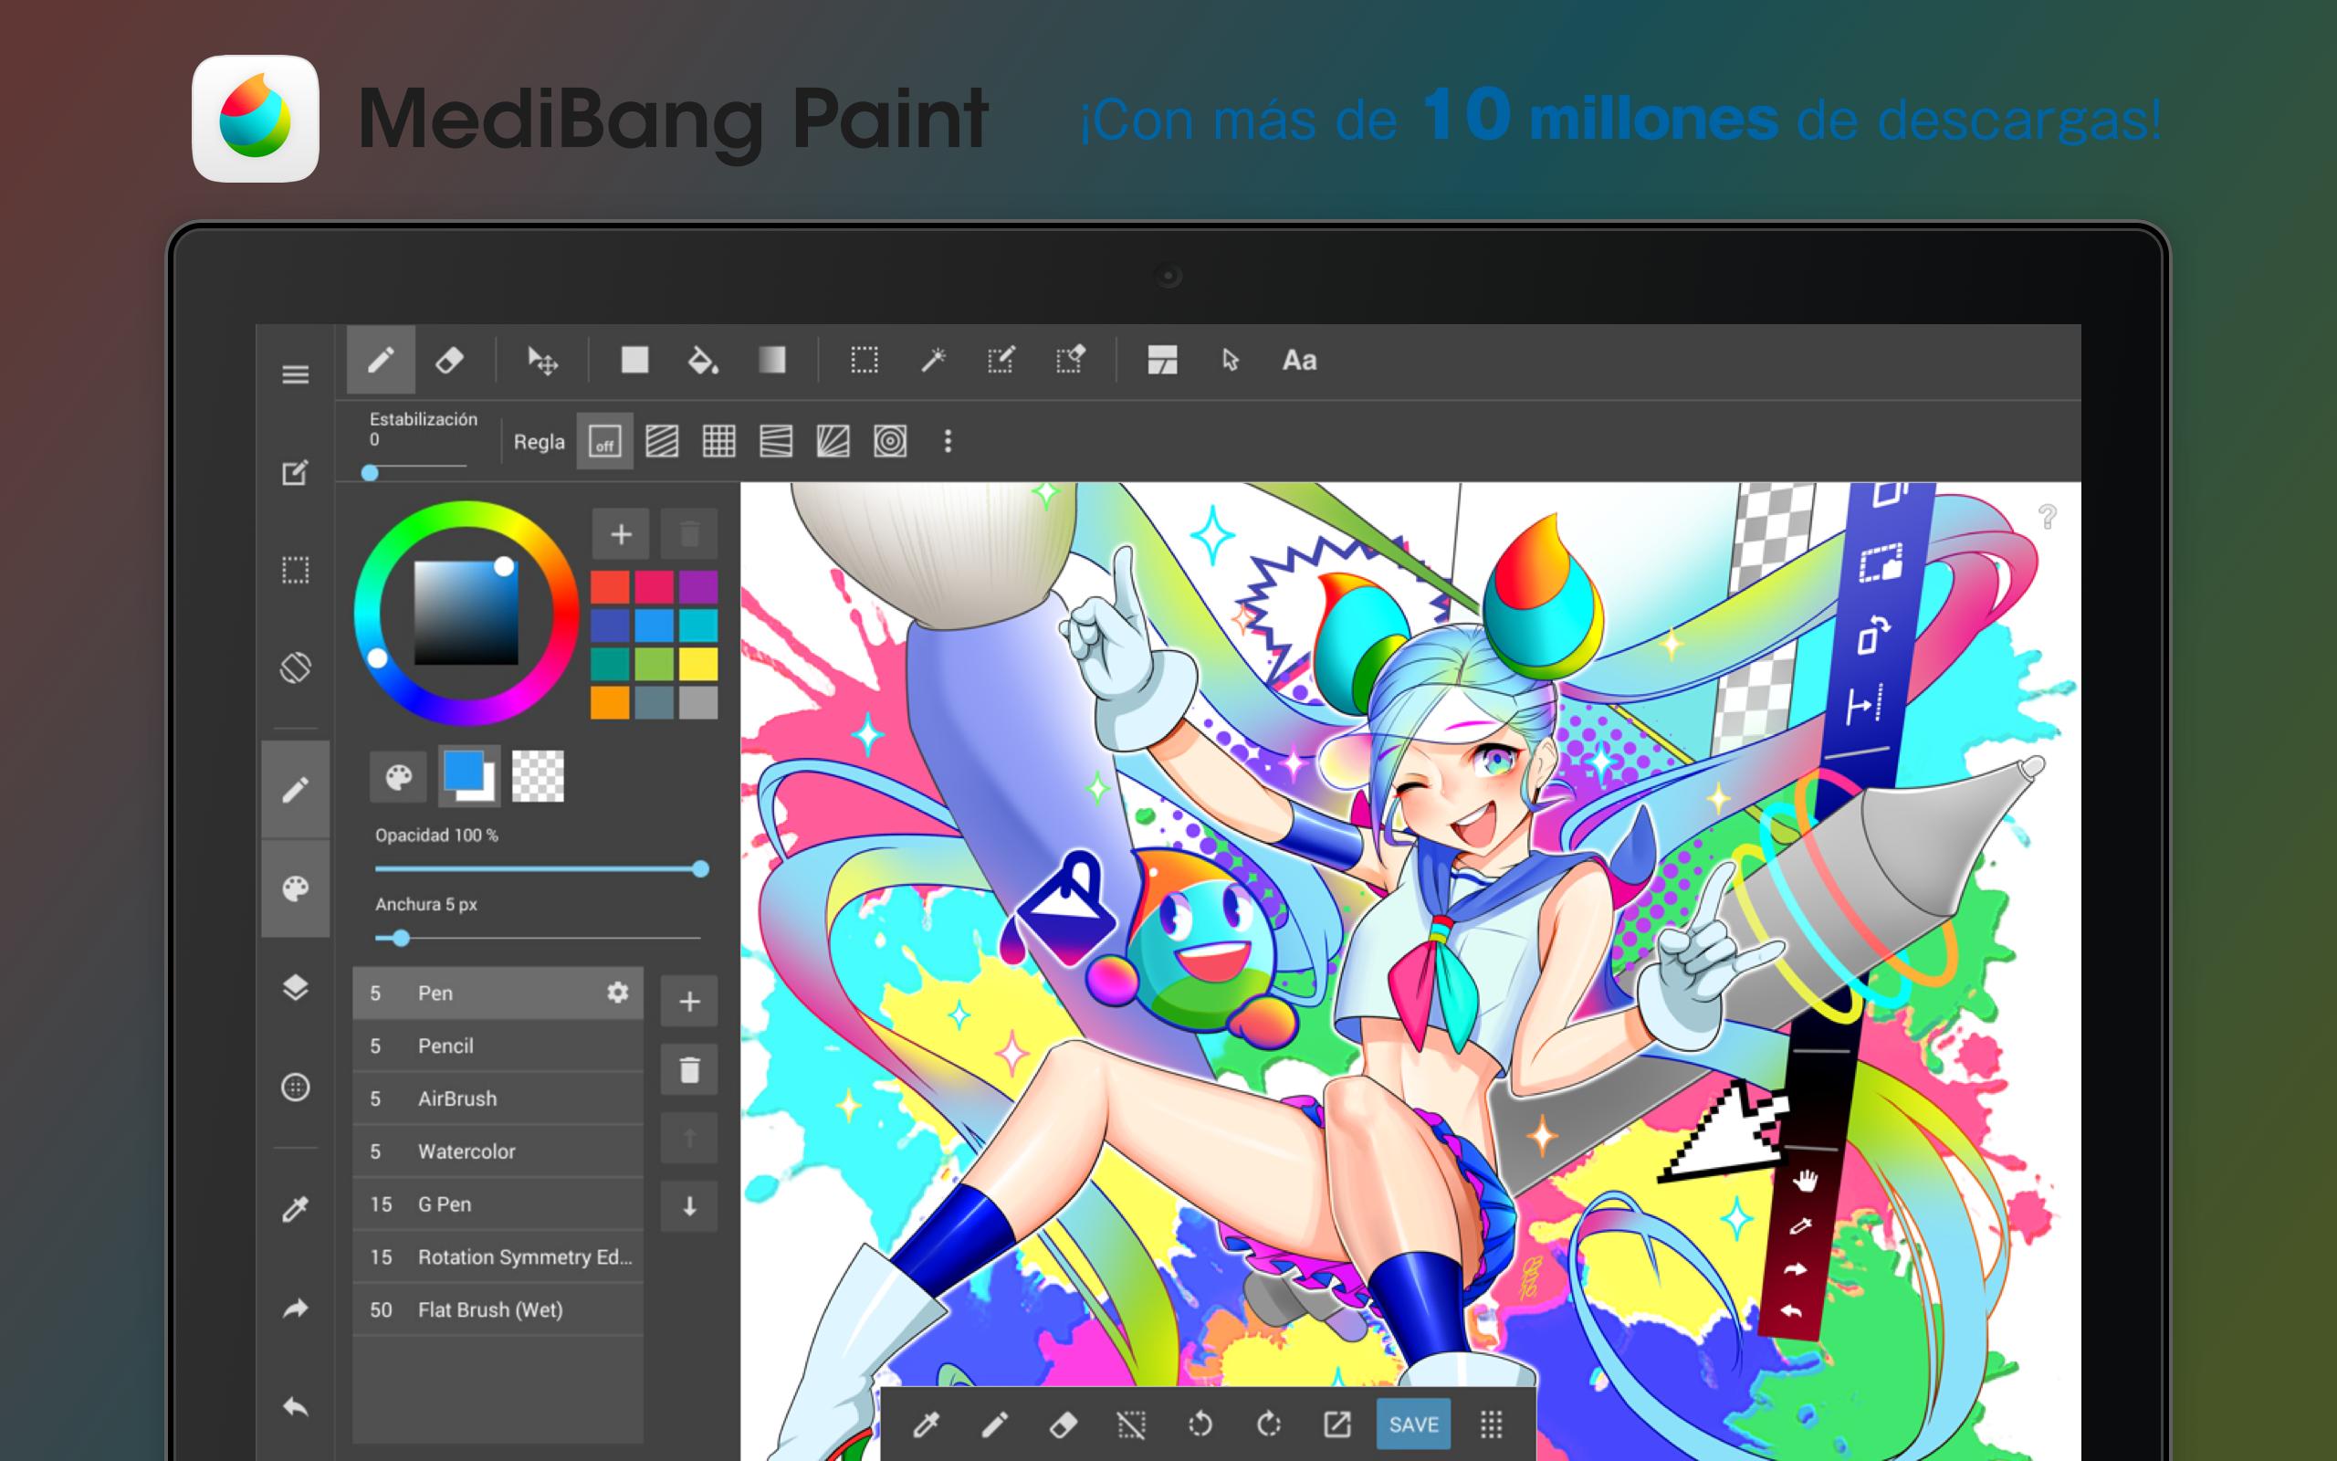Open the Layers panel from sidebar
Screen dimensions: 2337x1461
point(296,987)
